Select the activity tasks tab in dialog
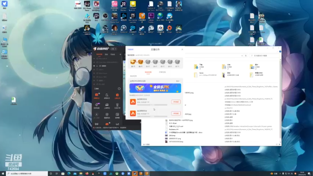The image size is (313, 176). (x=148, y=72)
